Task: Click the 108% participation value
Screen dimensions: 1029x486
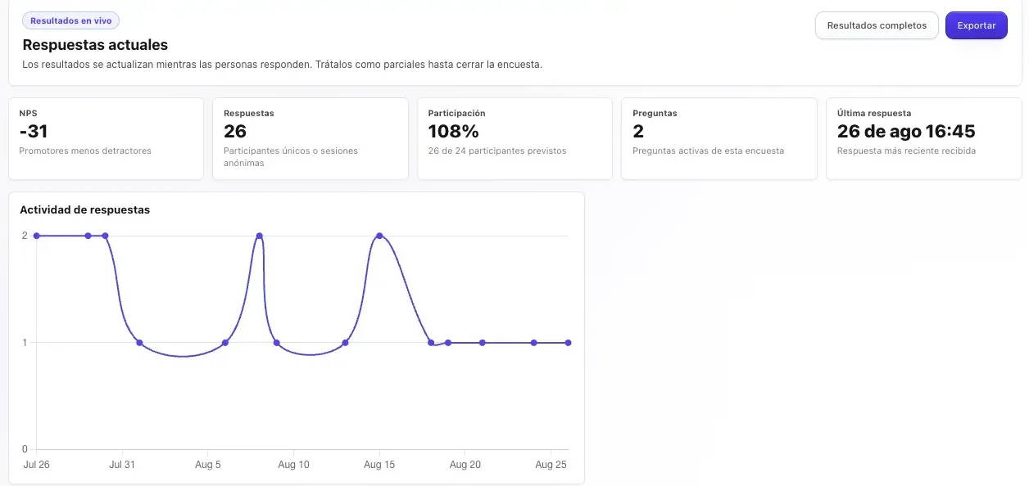Action: coord(454,132)
